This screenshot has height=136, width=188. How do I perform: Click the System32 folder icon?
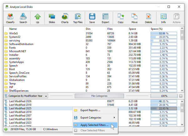coord(6,37)
